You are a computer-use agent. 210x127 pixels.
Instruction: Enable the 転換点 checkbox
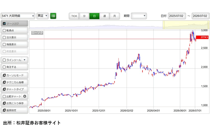[x=4, y=31]
